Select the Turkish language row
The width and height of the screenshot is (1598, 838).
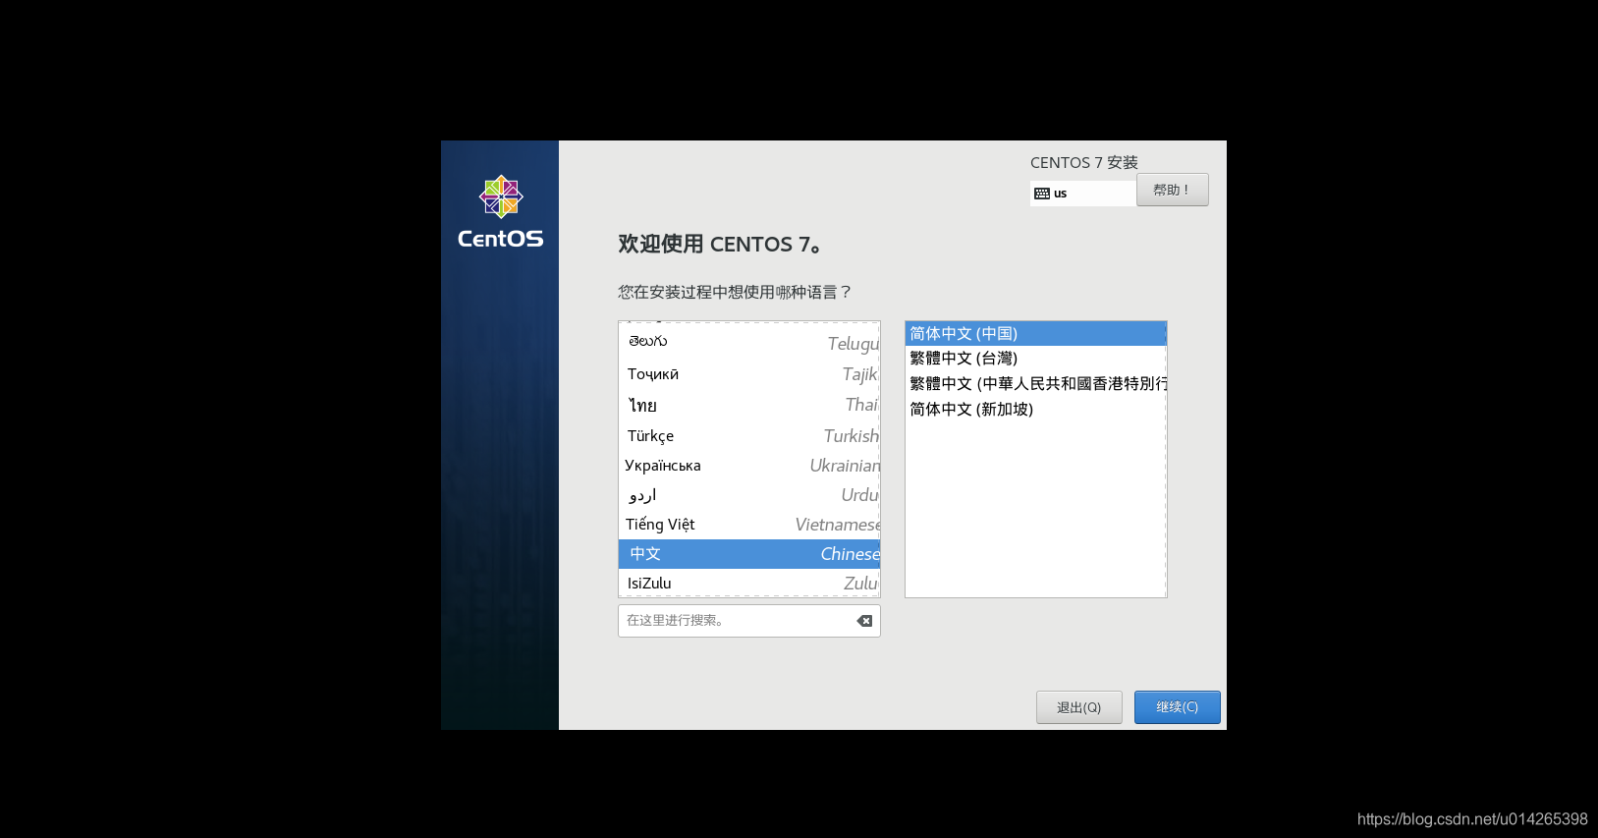tap(749, 435)
